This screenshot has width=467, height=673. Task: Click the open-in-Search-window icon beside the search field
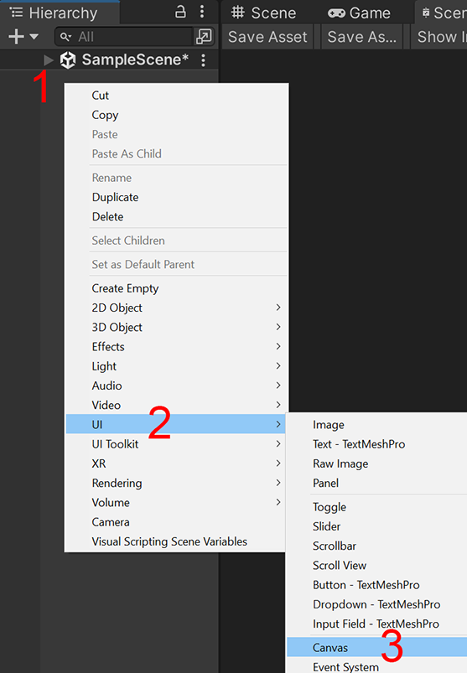coord(204,37)
